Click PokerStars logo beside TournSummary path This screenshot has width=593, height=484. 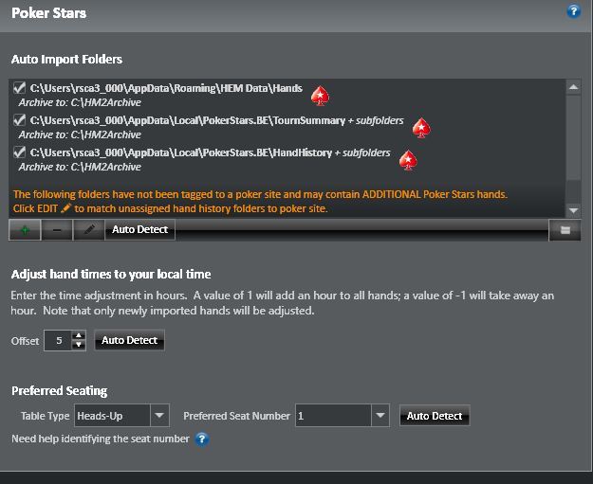[421, 128]
